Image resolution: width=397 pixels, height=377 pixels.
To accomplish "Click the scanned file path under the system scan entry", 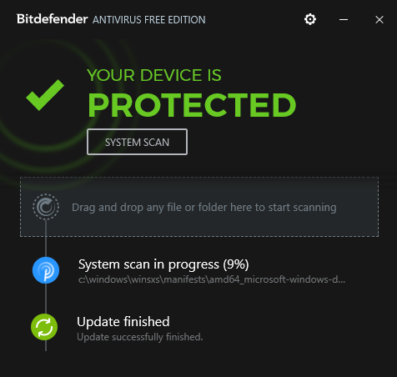I will [x=212, y=279].
